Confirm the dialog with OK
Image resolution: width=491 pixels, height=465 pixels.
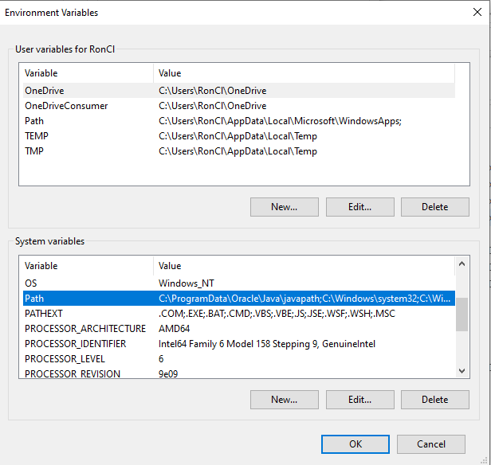point(355,444)
